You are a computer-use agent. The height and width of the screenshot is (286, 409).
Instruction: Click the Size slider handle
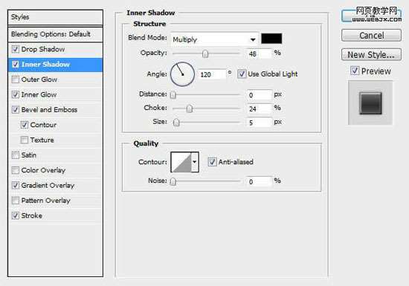coord(176,122)
